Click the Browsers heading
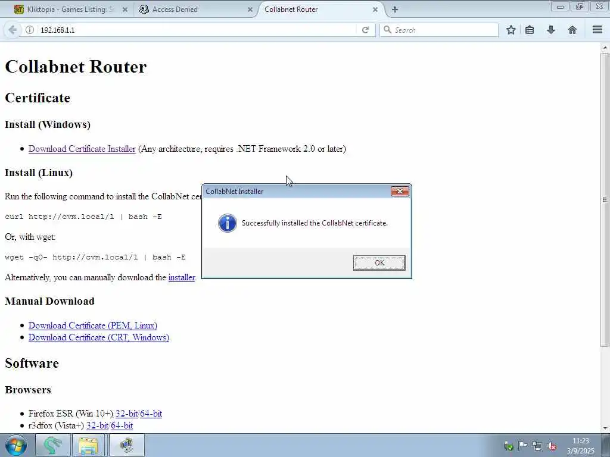 (27, 390)
